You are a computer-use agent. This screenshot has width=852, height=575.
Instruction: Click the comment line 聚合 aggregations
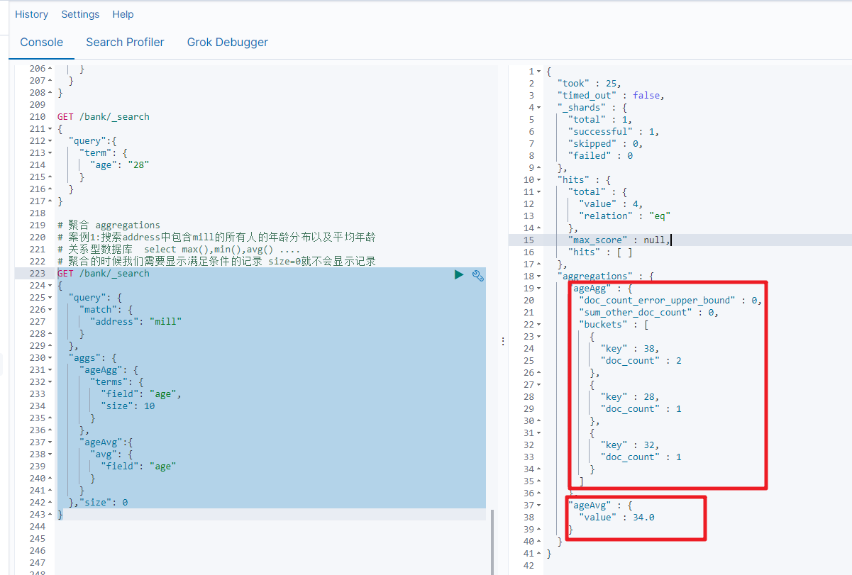(109, 225)
